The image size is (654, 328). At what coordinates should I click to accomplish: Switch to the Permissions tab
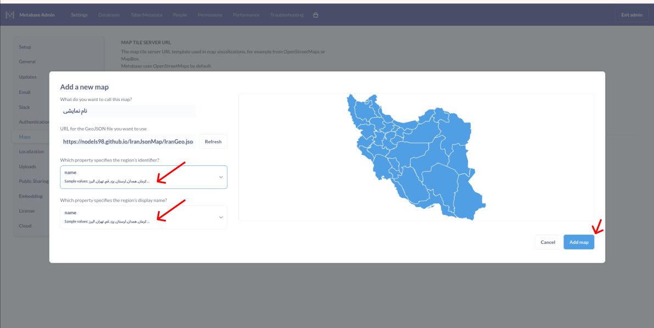point(210,15)
